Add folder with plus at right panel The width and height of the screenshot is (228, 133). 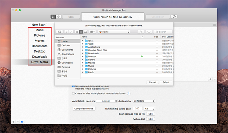pos(210,79)
